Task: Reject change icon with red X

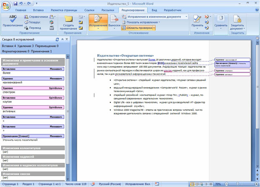Action: [207, 17]
